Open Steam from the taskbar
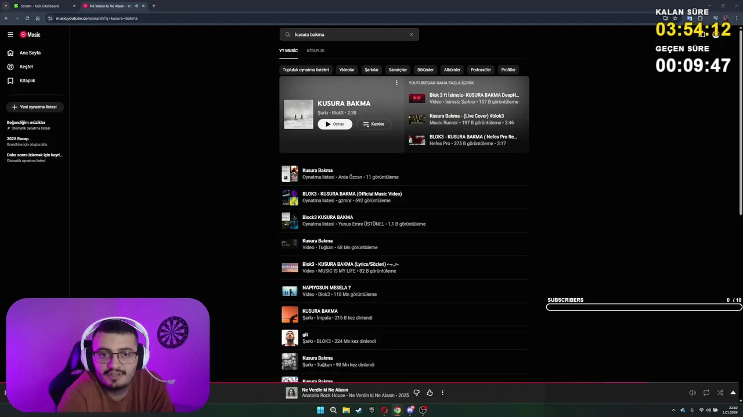The image size is (743, 417). [359, 410]
